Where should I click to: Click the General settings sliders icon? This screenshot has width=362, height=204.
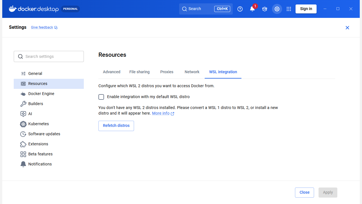23,73
